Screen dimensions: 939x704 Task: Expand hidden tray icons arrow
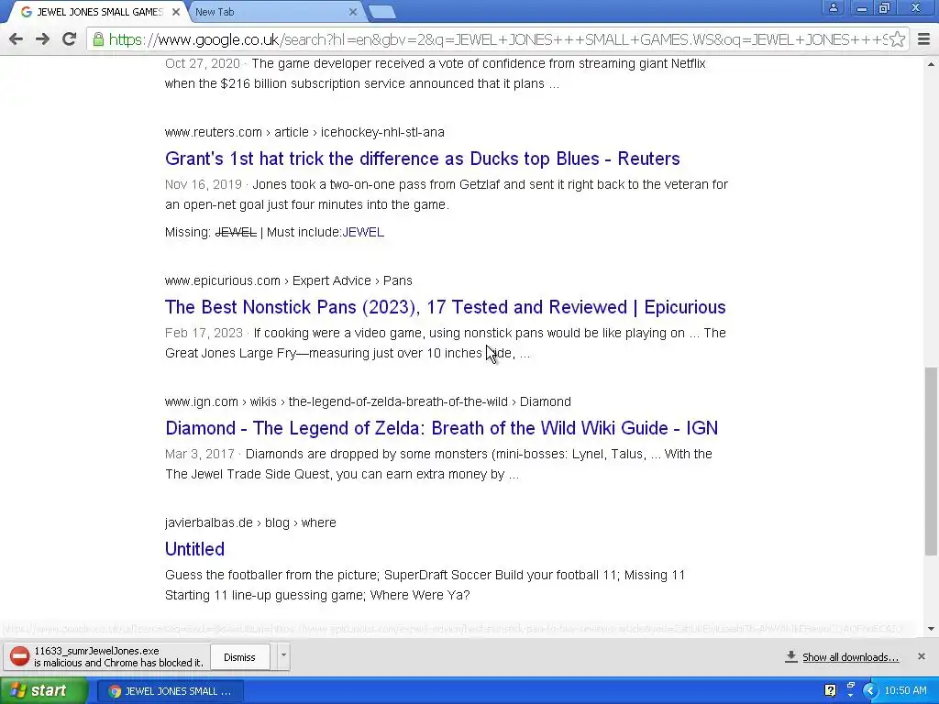coord(869,691)
